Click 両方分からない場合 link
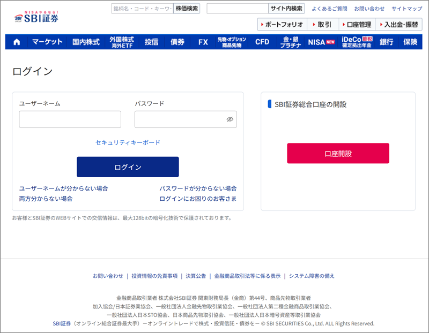Viewport: 429px width, 333px height. [x=46, y=199]
